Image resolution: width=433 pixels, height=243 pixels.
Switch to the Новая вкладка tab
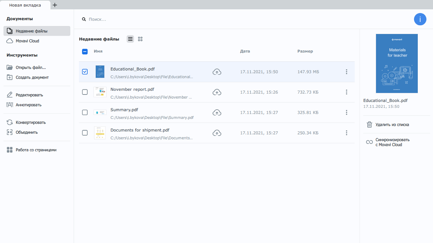tap(25, 5)
